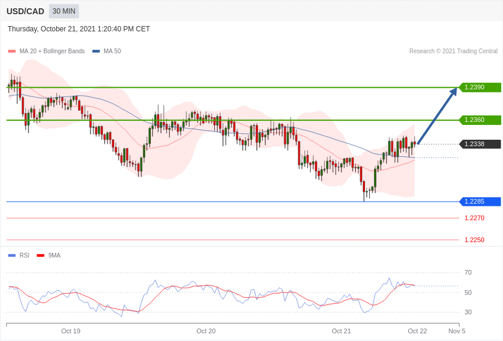Select the MA 50 legend label
Viewport: 503px width, 341px height.
[112, 52]
